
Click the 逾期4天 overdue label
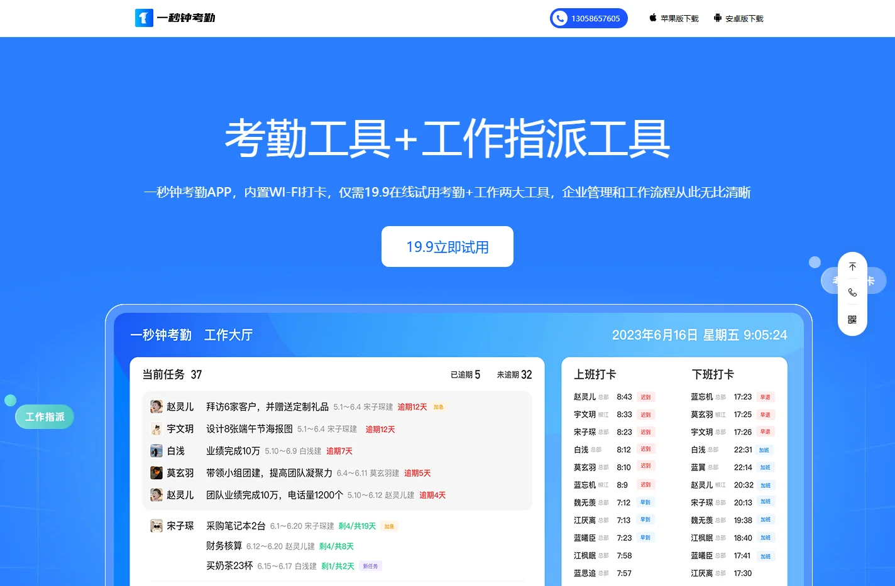(x=432, y=496)
